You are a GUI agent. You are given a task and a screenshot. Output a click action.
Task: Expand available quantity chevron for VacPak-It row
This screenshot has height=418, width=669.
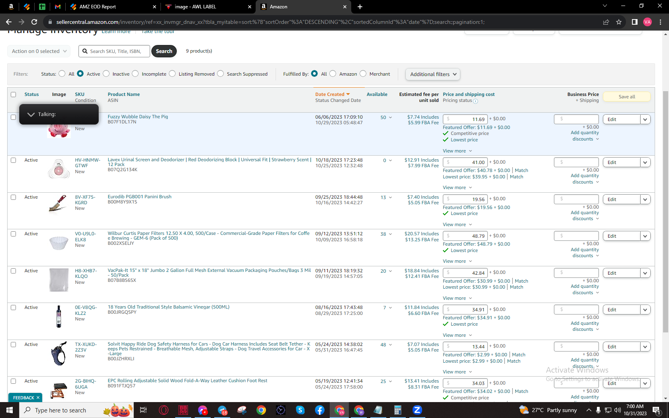click(390, 271)
